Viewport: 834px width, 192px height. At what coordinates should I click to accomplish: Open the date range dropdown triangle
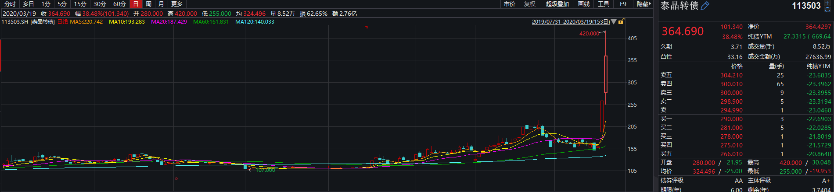614,21
